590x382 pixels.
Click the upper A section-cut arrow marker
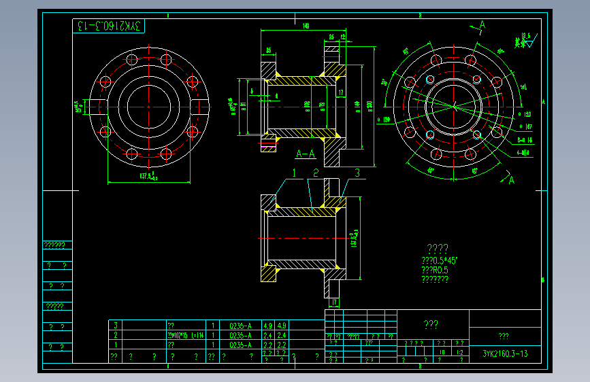(478, 27)
